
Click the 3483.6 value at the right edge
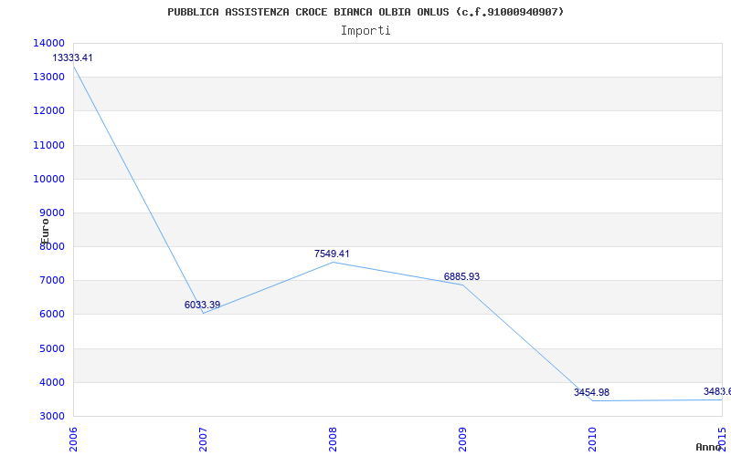pos(716,391)
